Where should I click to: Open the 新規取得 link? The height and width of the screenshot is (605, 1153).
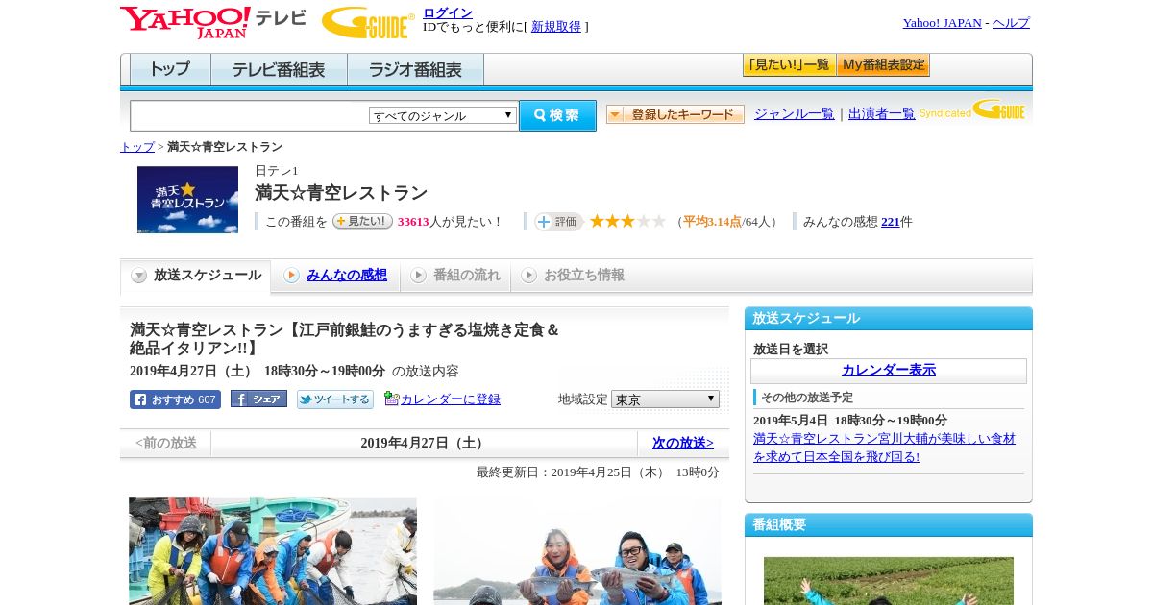(x=556, y=27)
